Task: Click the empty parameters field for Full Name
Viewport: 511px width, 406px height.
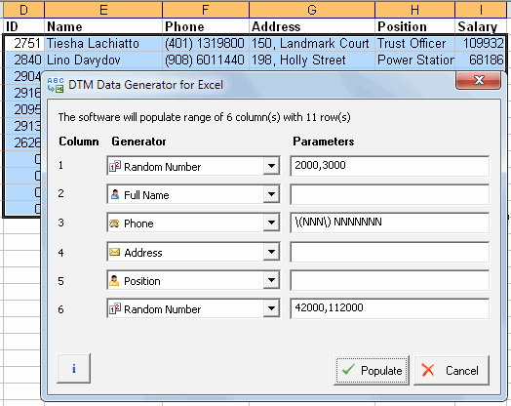Action: coord(389,194)
